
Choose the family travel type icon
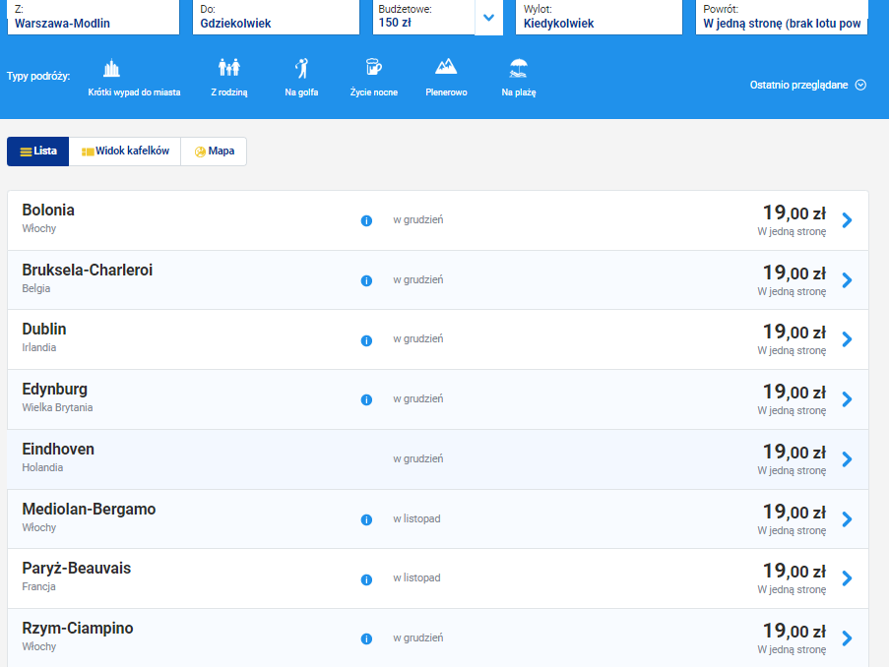229,68
